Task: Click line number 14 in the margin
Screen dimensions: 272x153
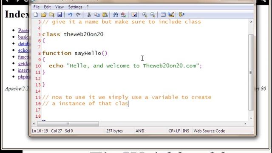Action: pos(38,91)
